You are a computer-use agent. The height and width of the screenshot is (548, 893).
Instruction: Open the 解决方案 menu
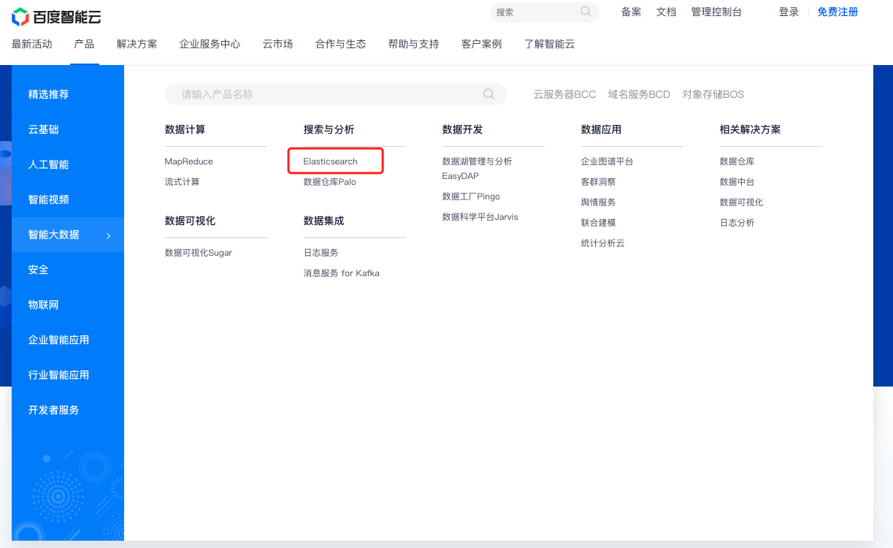pos(137,44)
